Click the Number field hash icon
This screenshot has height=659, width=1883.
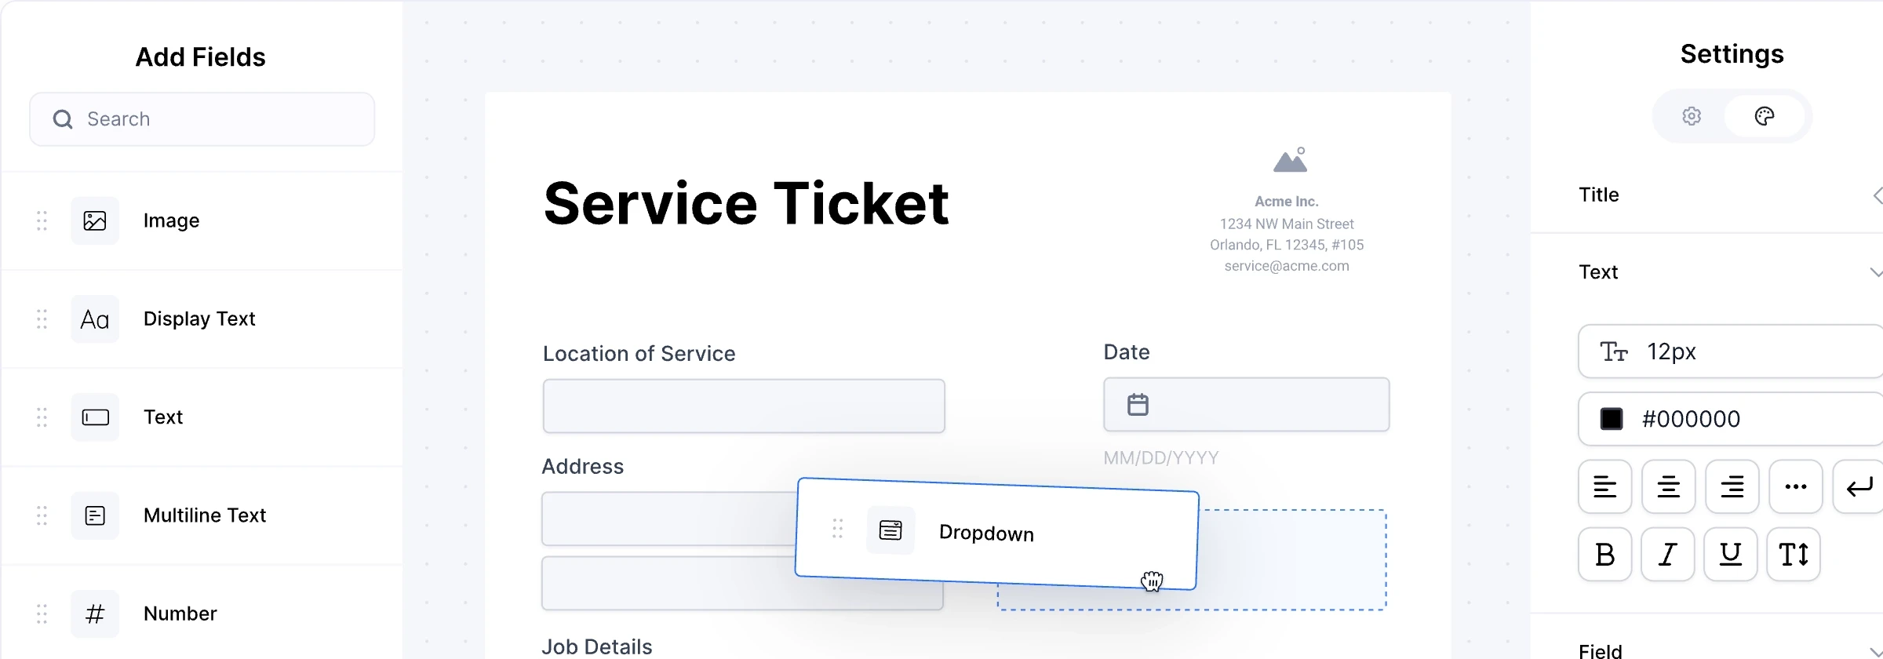(x=94, y=613)
